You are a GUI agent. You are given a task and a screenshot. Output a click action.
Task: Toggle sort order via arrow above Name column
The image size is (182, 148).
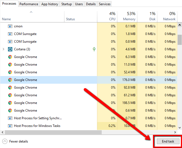(x=31, y=12)
